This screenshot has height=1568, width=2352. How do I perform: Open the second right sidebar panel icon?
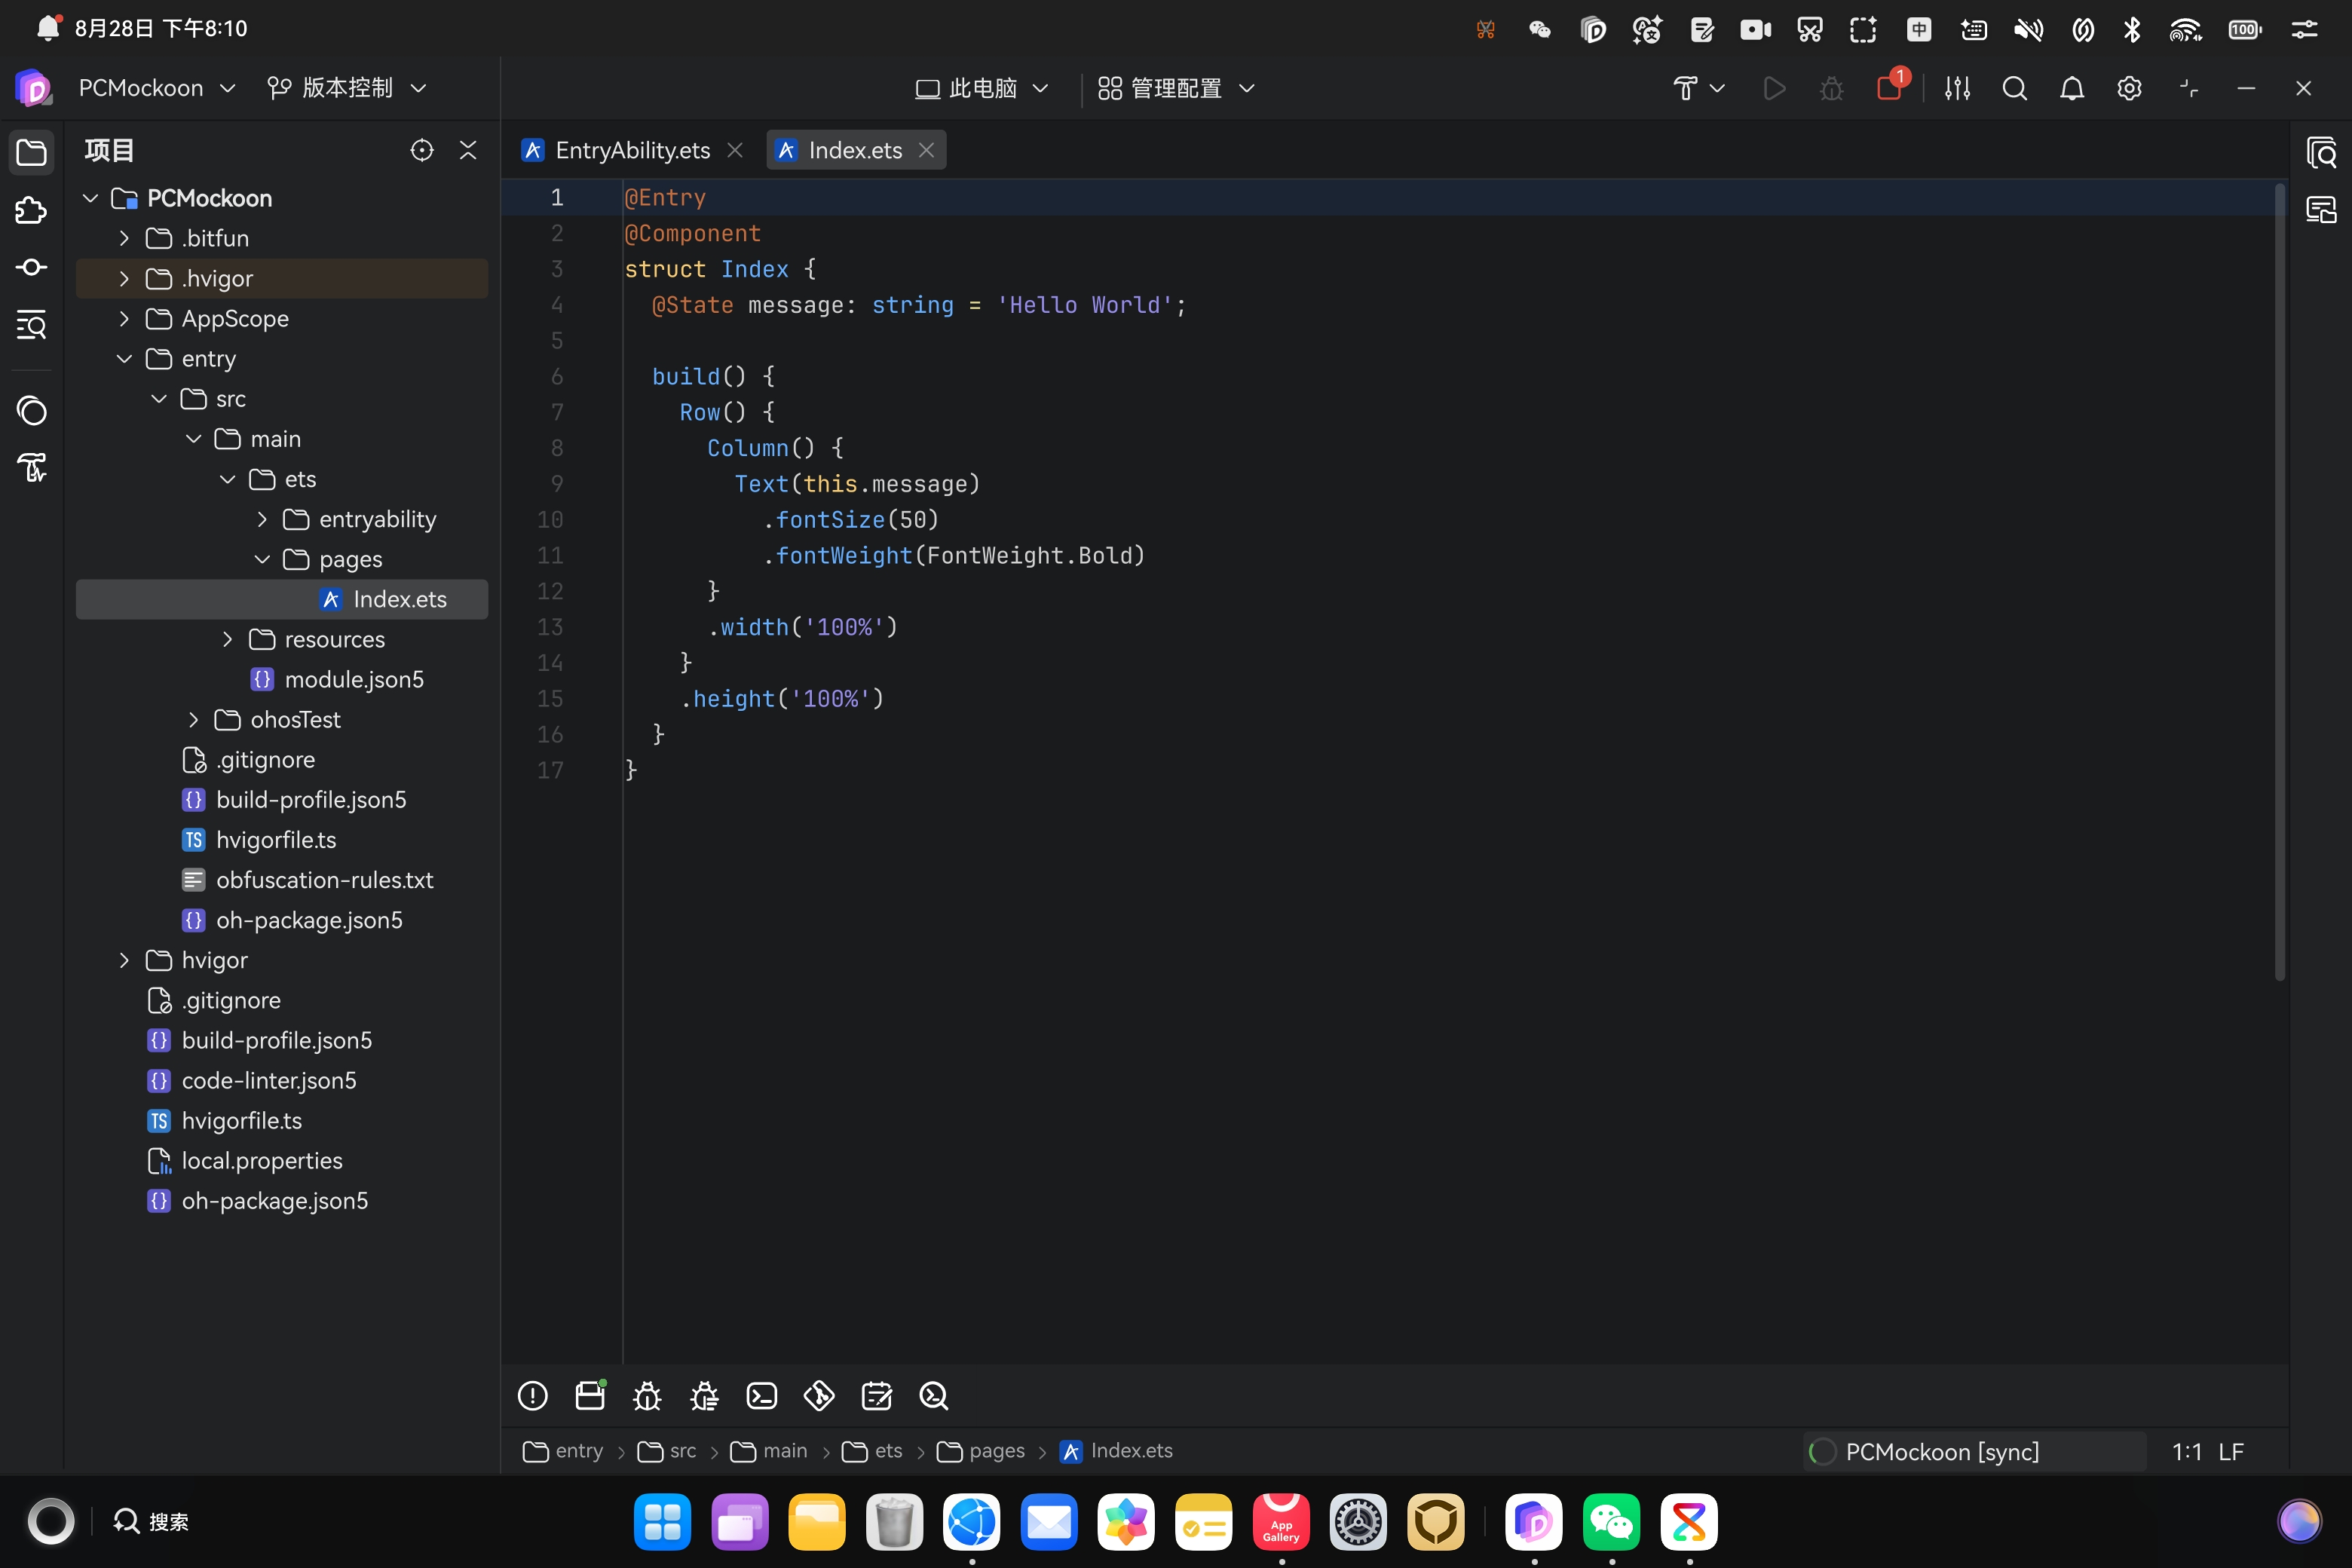coord(2321,210)
